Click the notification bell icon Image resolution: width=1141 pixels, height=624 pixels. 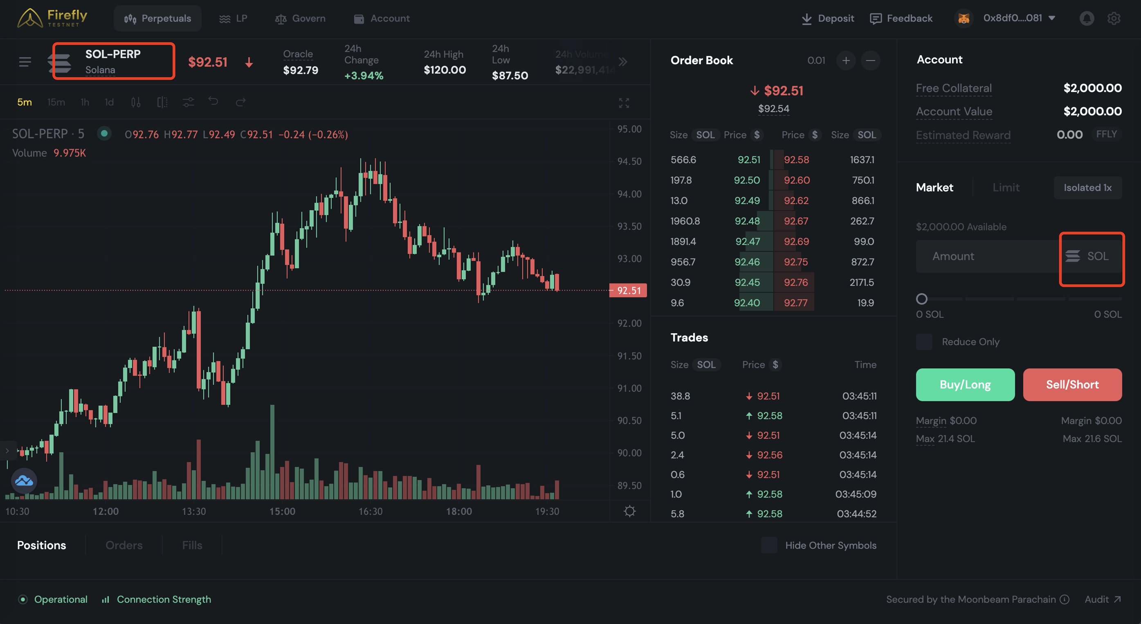point(1086,18)
